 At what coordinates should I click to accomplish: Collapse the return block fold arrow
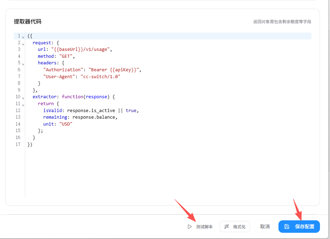[23, 105]
